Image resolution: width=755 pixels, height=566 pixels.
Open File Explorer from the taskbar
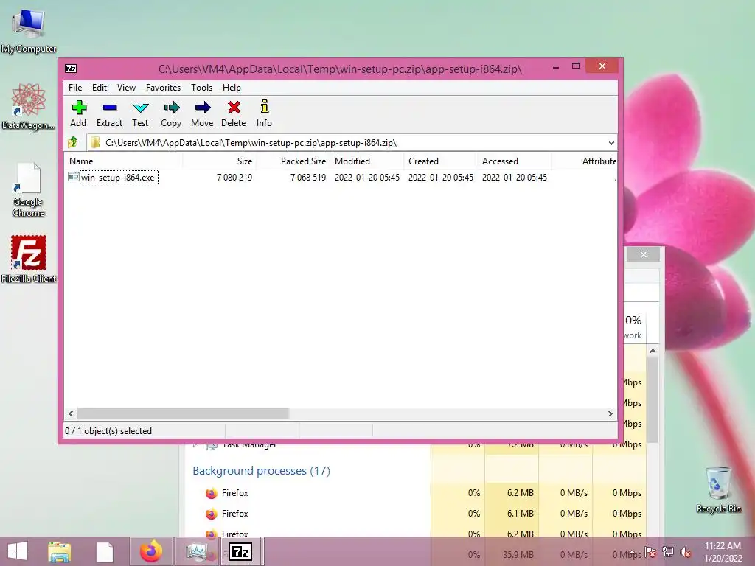(x=59, y=551)
